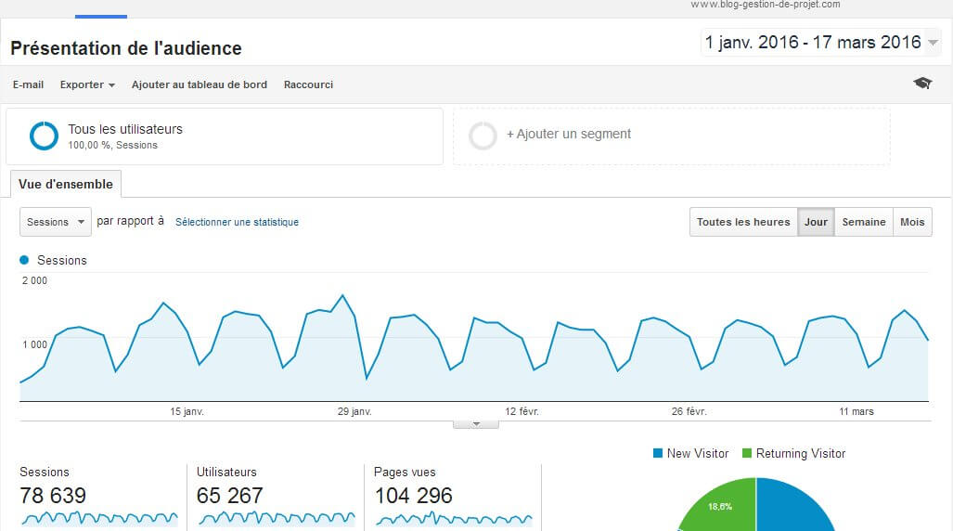
Task: Click the E-mail option
Action: click(28, 84)
